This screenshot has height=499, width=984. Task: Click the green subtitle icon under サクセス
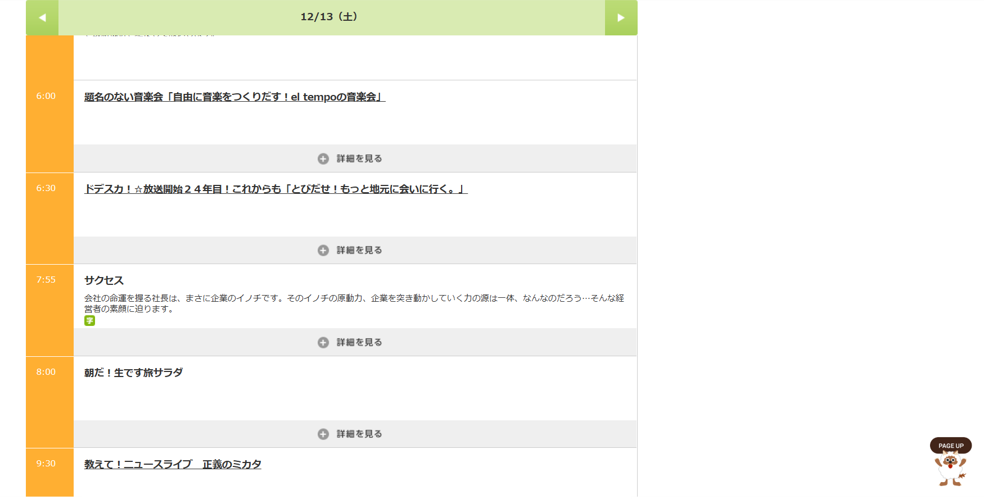tap(89, 321)
